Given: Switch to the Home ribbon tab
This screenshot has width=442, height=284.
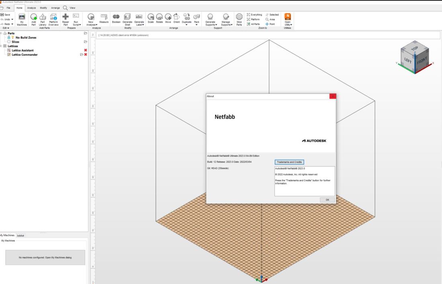Looking at the screenshot, I should [19, 8].
